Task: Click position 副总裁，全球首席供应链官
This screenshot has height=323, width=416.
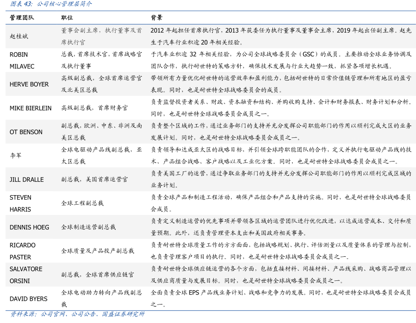Action: (98, 275)
